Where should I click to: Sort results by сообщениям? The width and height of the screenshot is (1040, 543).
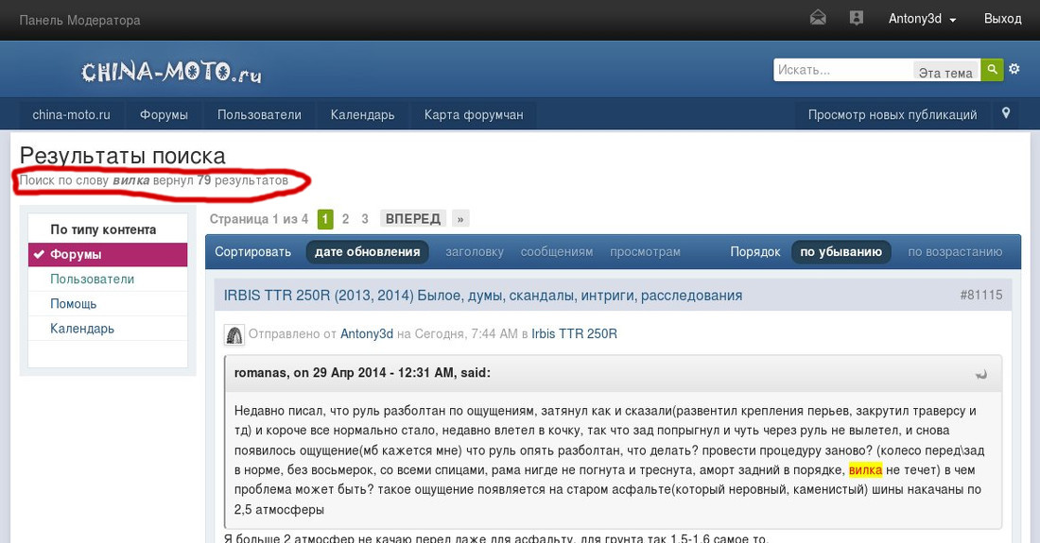tap(557, 251)
